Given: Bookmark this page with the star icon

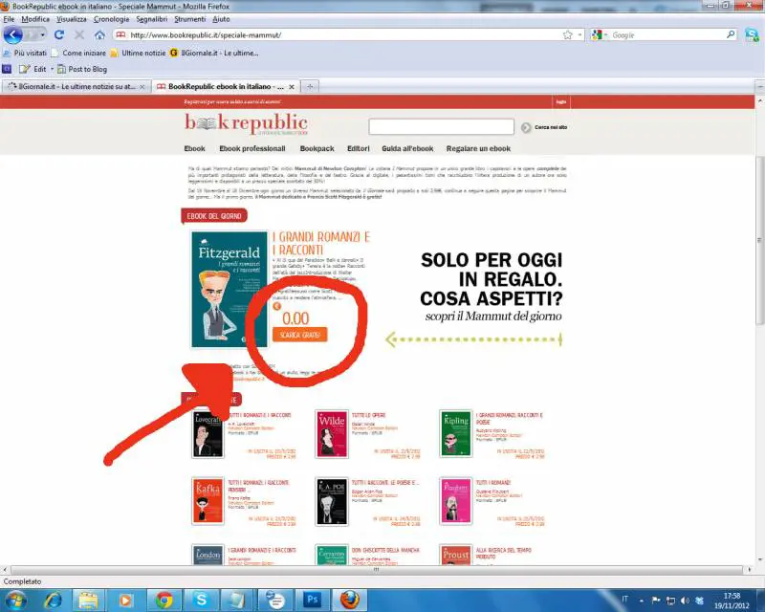Looking at the screenshot, I should click(567, 35).
